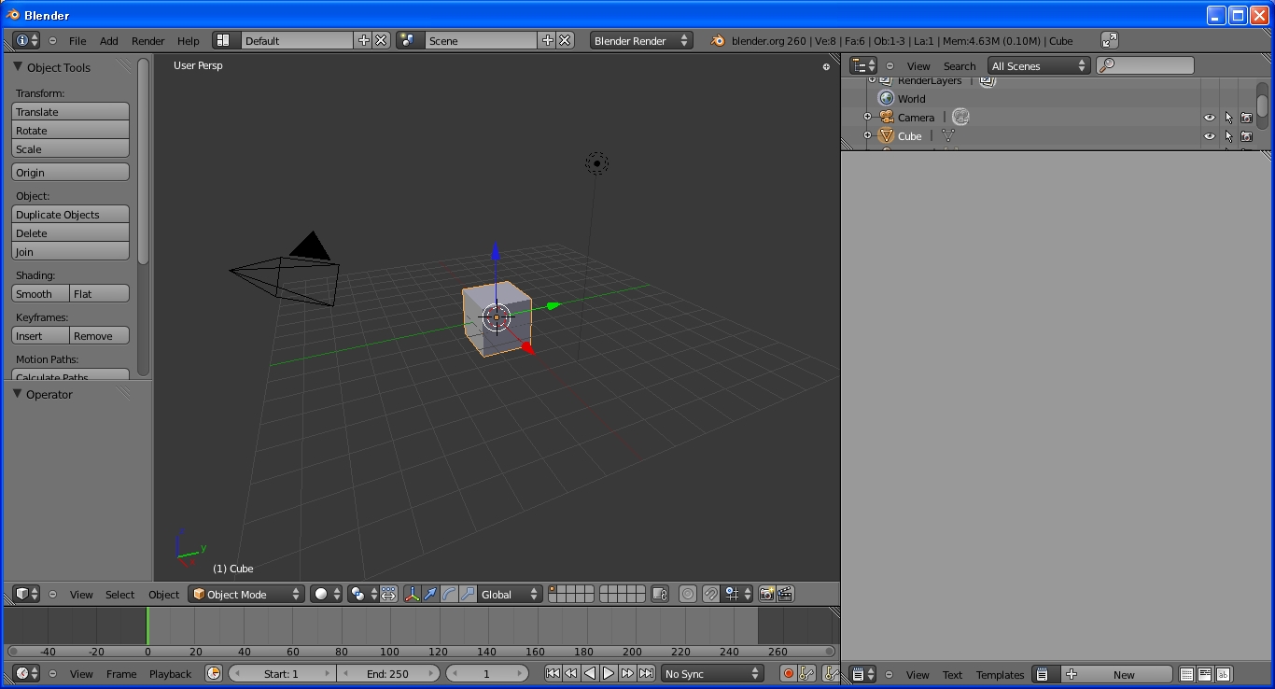Open the Add menu
The image size is (1275, 689).
point(108,40)
